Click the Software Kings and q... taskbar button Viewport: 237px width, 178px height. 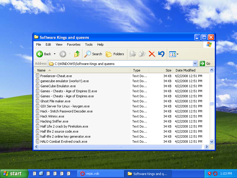148,174
